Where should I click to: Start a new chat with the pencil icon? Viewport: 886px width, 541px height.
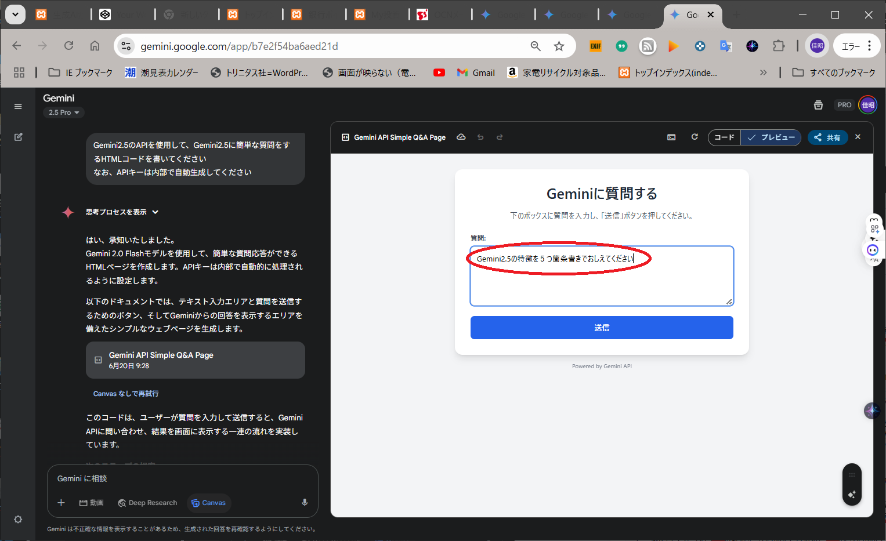18,137
